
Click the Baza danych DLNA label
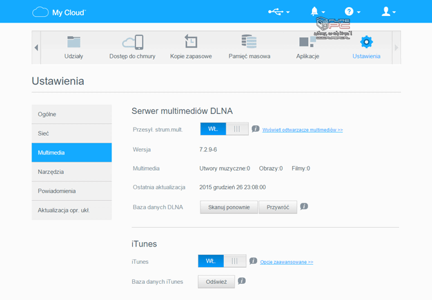pyautogui.click(x=158, y=207)
